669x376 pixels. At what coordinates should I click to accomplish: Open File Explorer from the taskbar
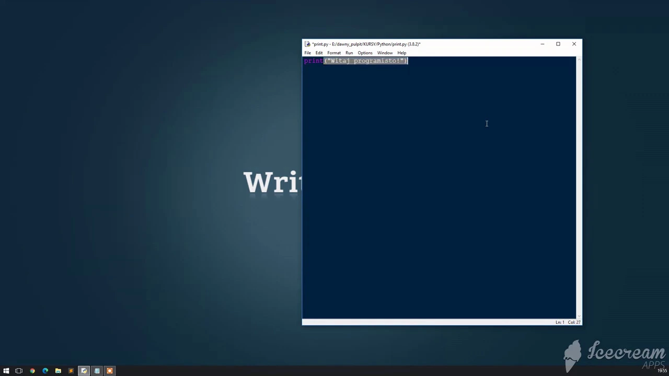click(58, 371)
